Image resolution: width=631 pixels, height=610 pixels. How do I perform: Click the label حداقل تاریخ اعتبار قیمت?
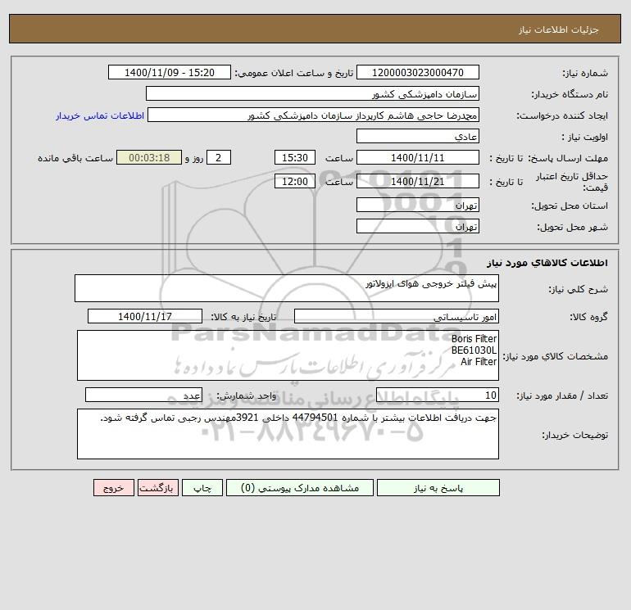(572, 182)
